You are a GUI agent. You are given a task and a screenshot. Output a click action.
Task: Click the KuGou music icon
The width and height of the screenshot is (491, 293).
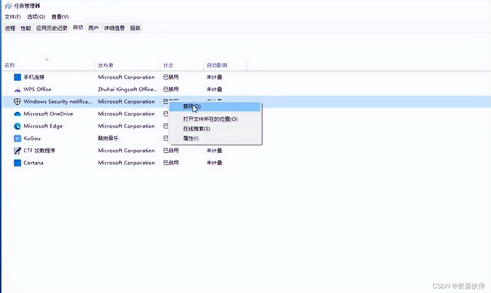pyautogui.click(x=17, y=138)
